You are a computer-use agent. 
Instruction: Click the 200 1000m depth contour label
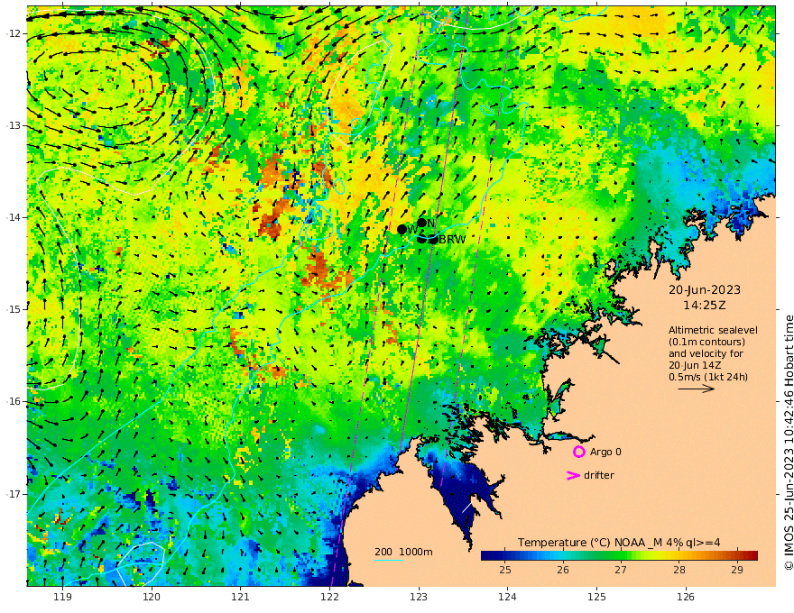tap(403, 552)
